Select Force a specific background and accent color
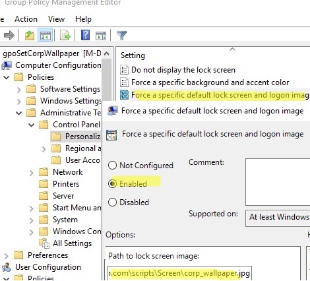 coord(204,82)
